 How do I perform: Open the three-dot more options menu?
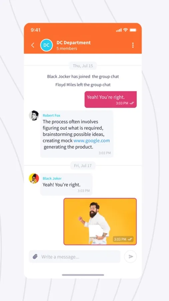[133, 45]
